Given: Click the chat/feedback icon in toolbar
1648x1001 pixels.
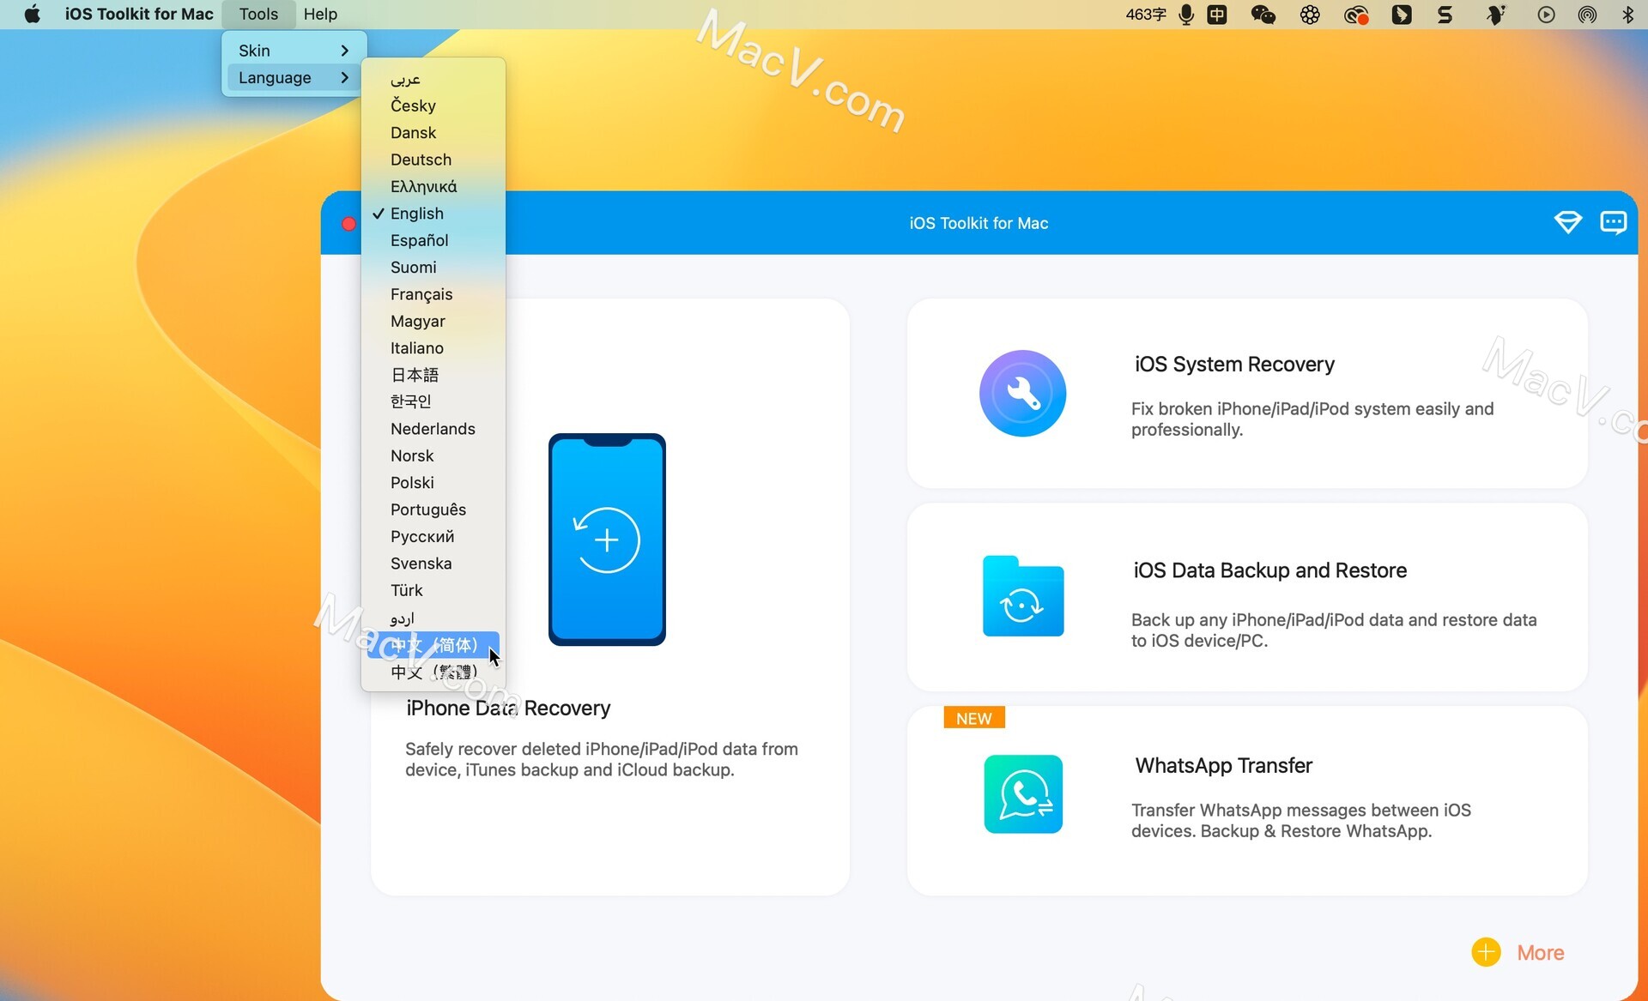Looking at the screenshot, I should (x=1613, y=222).
